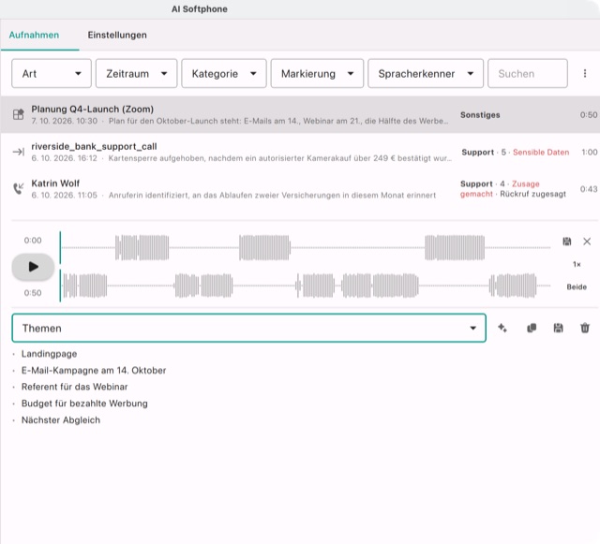Play the recording audio
Screen dimensions: 600x544
[x=34, y=267]
